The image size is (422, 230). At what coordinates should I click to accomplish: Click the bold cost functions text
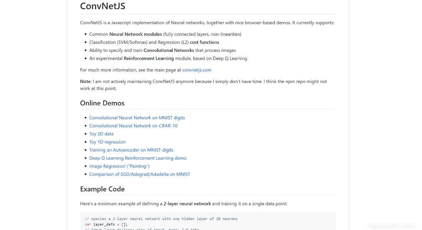click(x=204, y=42)
